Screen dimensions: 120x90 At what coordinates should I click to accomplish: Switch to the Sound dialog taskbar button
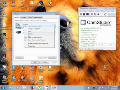(x=54, y=88)
